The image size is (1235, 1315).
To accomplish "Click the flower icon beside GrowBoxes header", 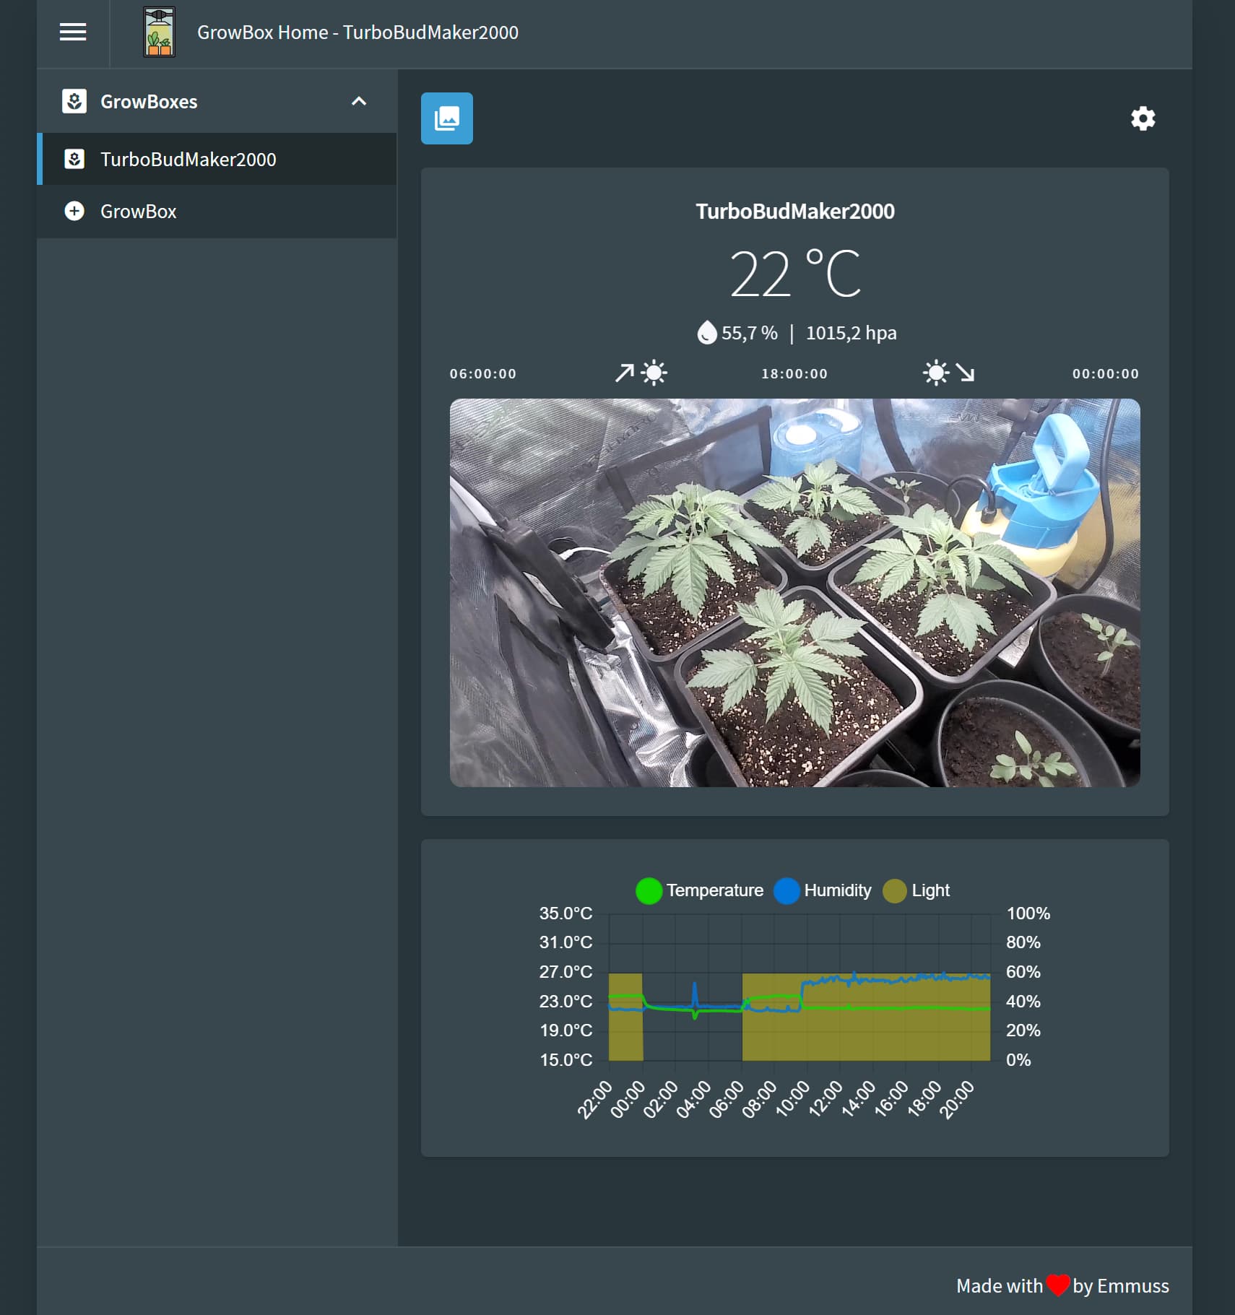I will point(74,101).
